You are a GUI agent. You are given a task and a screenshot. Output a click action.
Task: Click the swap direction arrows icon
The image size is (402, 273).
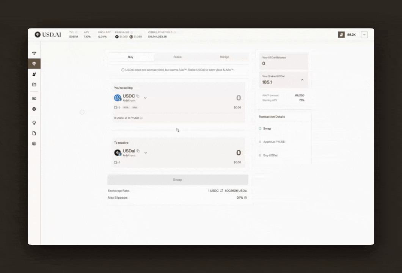177,130
